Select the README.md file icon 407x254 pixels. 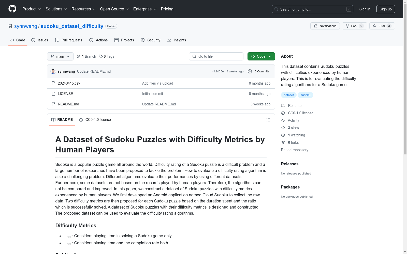[x=53, y=104]
